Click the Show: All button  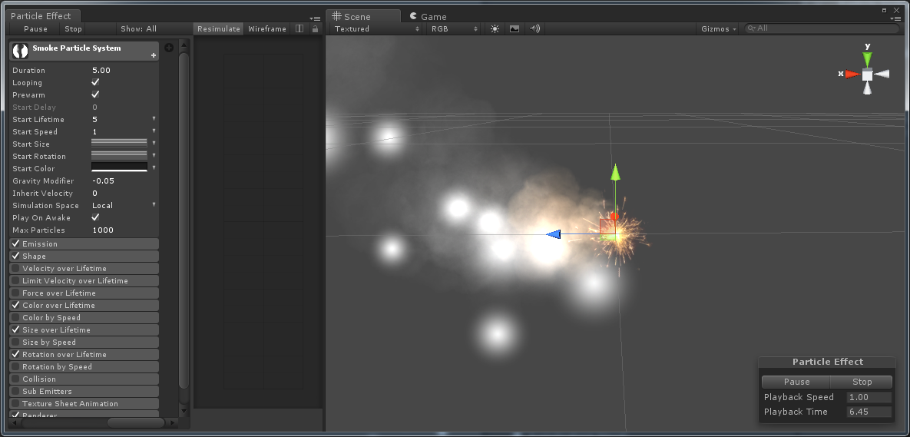pos(139,28)
